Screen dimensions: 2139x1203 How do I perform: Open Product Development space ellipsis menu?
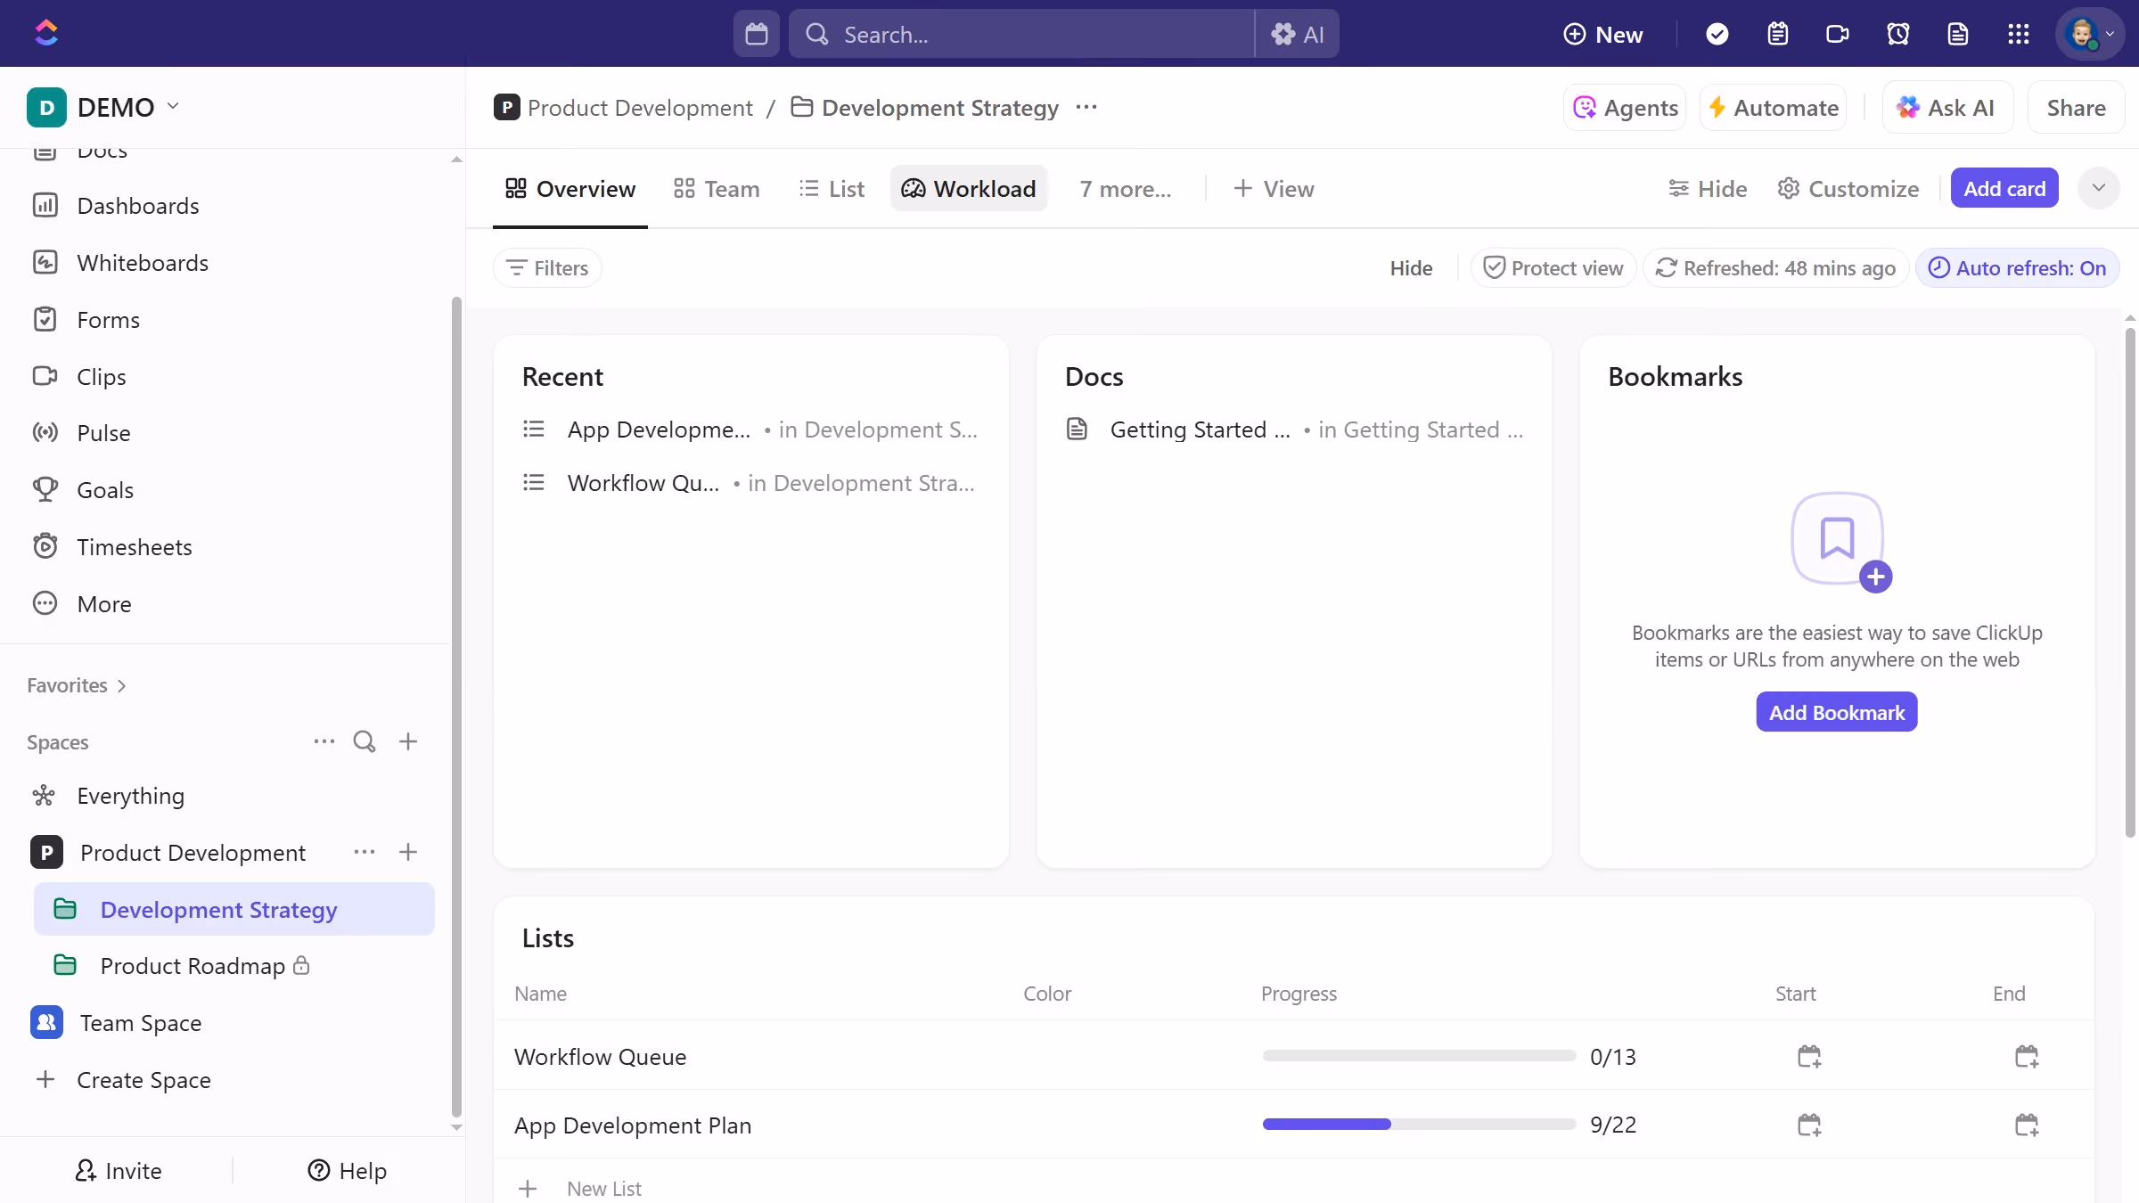point(365,852)
